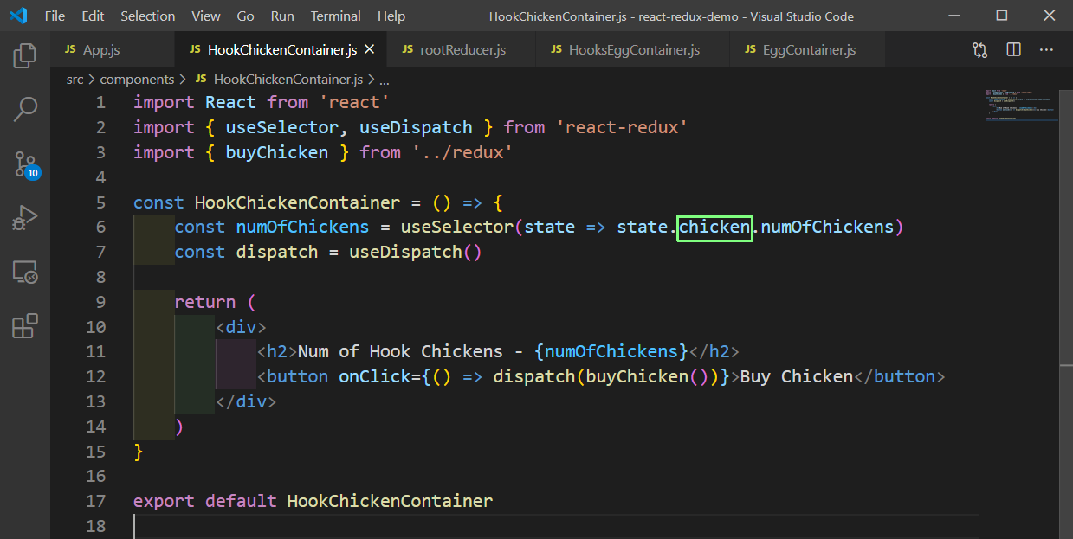This screenshot has width=1073, height=539.
Task: Open the Remote Explorer view
Action: [25, 272]
